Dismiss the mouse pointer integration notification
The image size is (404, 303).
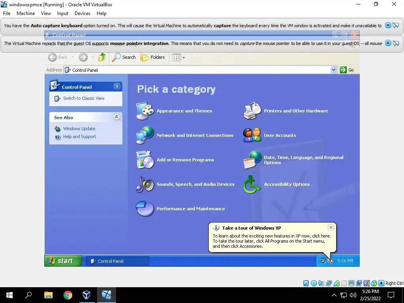point(388,43)
